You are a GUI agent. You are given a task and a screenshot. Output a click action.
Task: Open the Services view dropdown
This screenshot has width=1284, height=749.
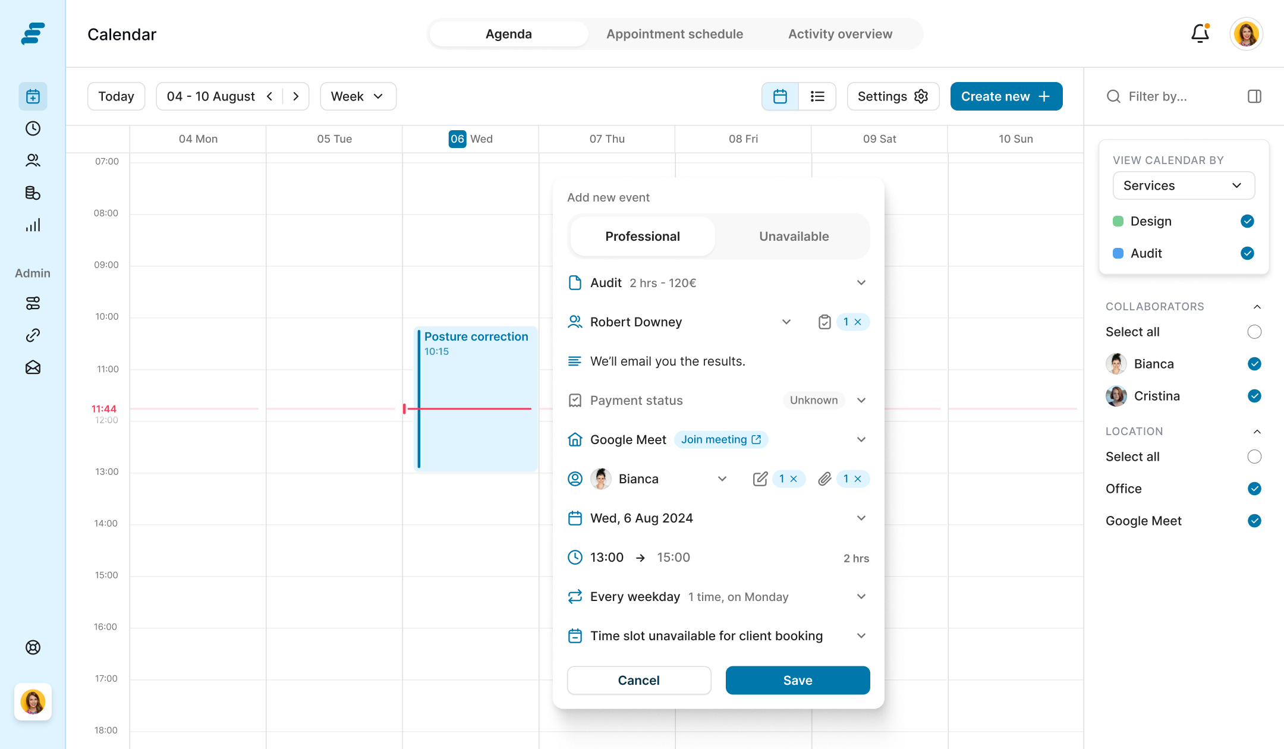1183,185
